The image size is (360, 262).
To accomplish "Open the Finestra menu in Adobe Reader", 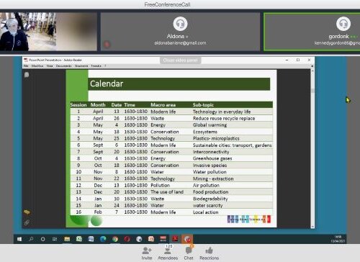I will (96, 65).
